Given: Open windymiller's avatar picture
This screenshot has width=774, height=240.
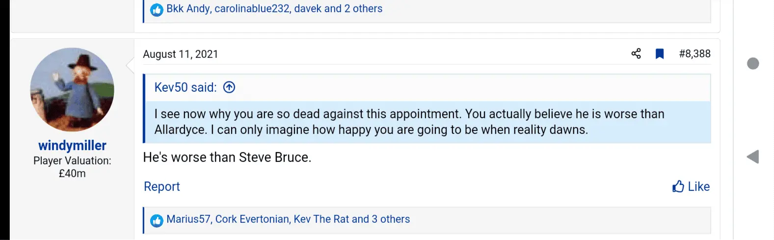Looking at the screenshot, I should (x=72, y=90).
